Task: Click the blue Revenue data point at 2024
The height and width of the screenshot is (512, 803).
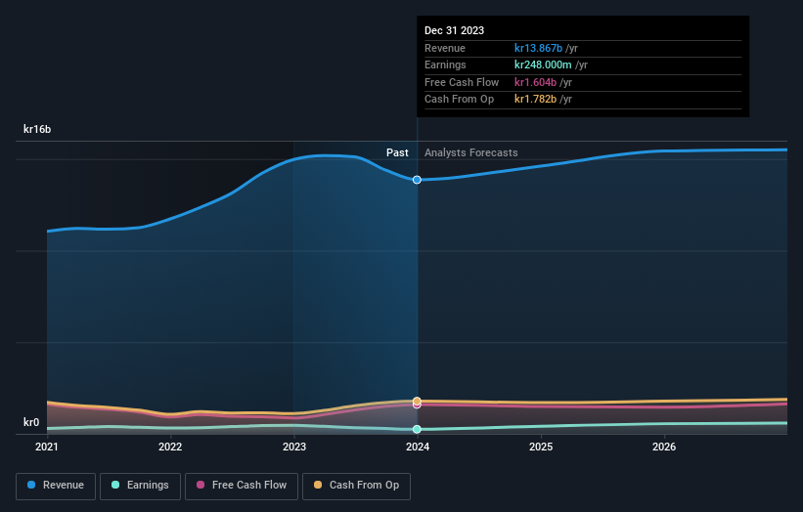Action: (x=417, y=180)
